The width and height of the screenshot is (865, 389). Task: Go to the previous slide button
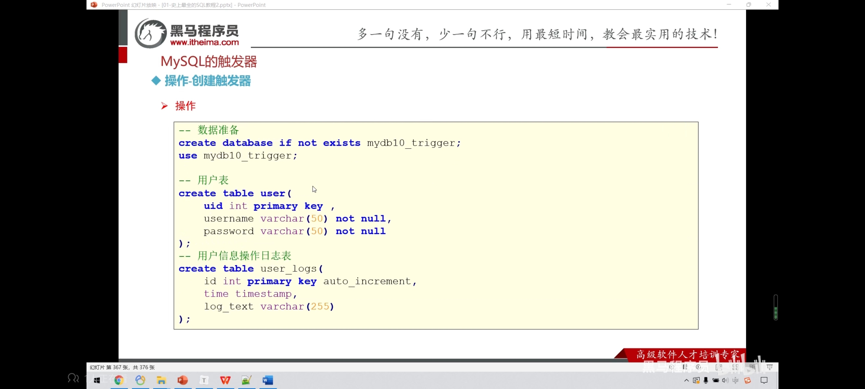(x=671, y=367)
